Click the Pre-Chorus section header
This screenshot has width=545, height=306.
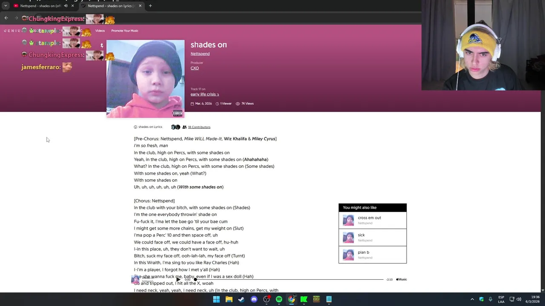click(205, 139)
